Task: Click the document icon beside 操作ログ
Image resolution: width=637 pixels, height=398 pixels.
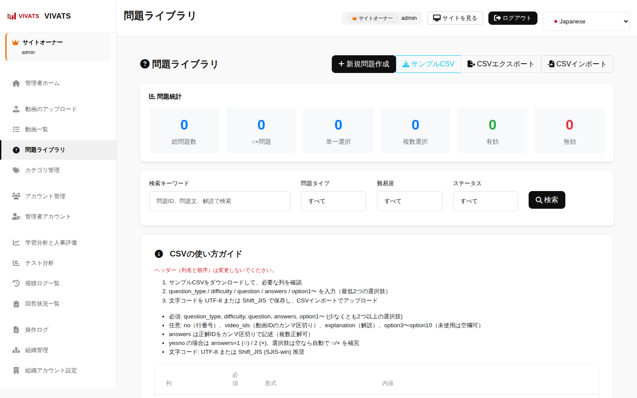Action: (16, 330)
